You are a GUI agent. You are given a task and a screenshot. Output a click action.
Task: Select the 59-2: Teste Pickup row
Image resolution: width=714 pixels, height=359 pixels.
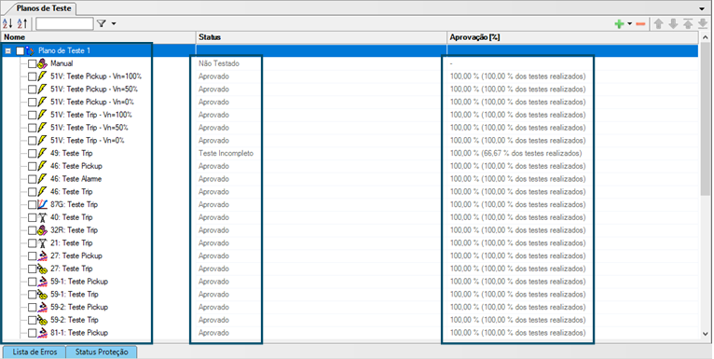79,307
